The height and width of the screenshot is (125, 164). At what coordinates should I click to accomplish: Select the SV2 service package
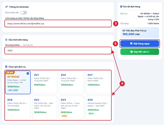[x=45, y=108]
